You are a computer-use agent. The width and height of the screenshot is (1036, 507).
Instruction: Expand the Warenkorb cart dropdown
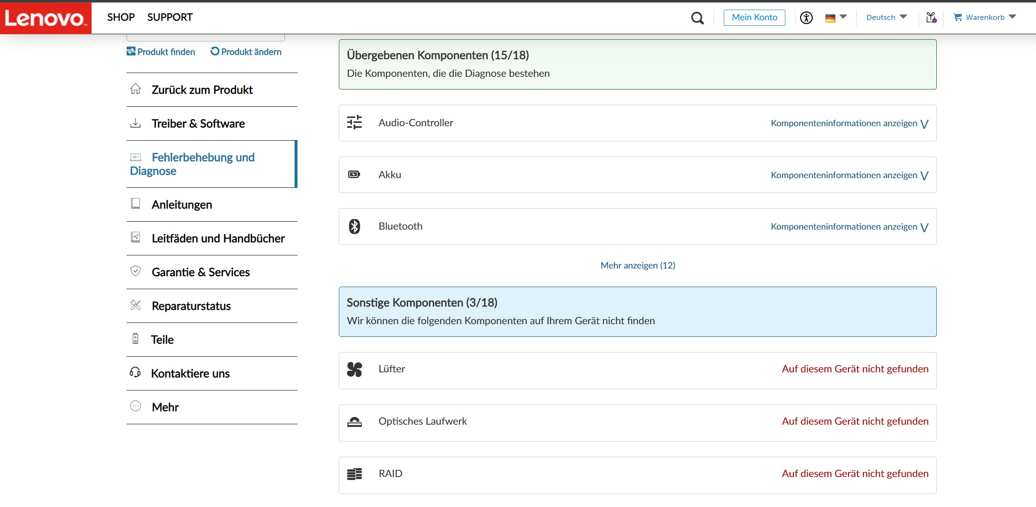pyautogui.click(x=985, y=17)
